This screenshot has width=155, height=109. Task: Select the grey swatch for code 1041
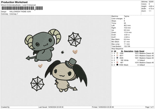click(117, 58)
